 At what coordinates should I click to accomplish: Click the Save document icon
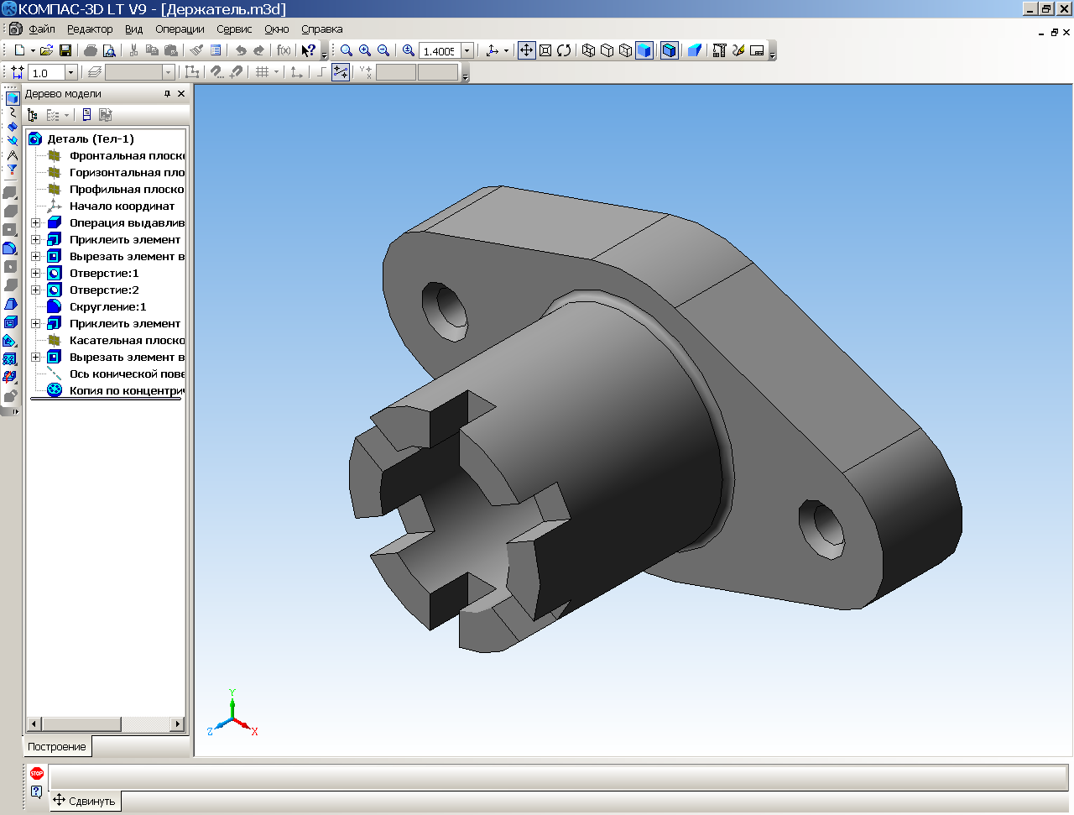click(x=65, y=51)
